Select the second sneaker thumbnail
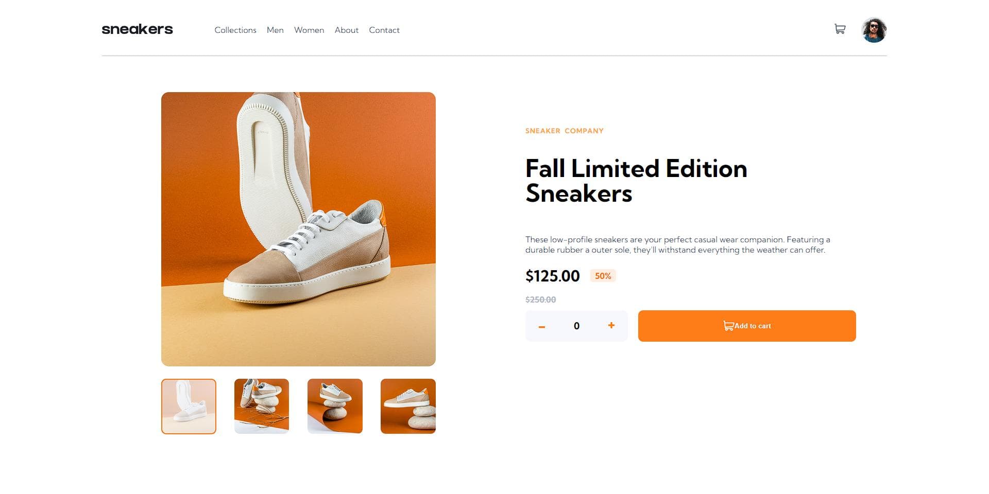 point(262,406)
